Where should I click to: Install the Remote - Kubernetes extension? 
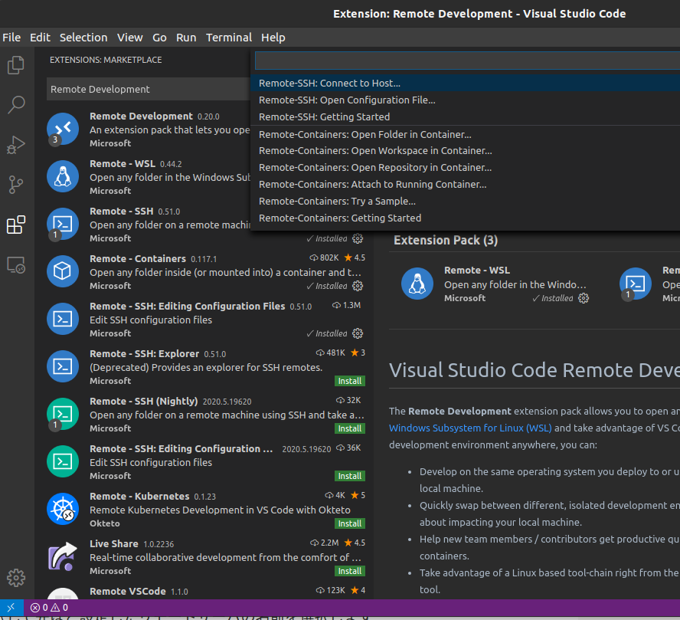coord(349,523)
